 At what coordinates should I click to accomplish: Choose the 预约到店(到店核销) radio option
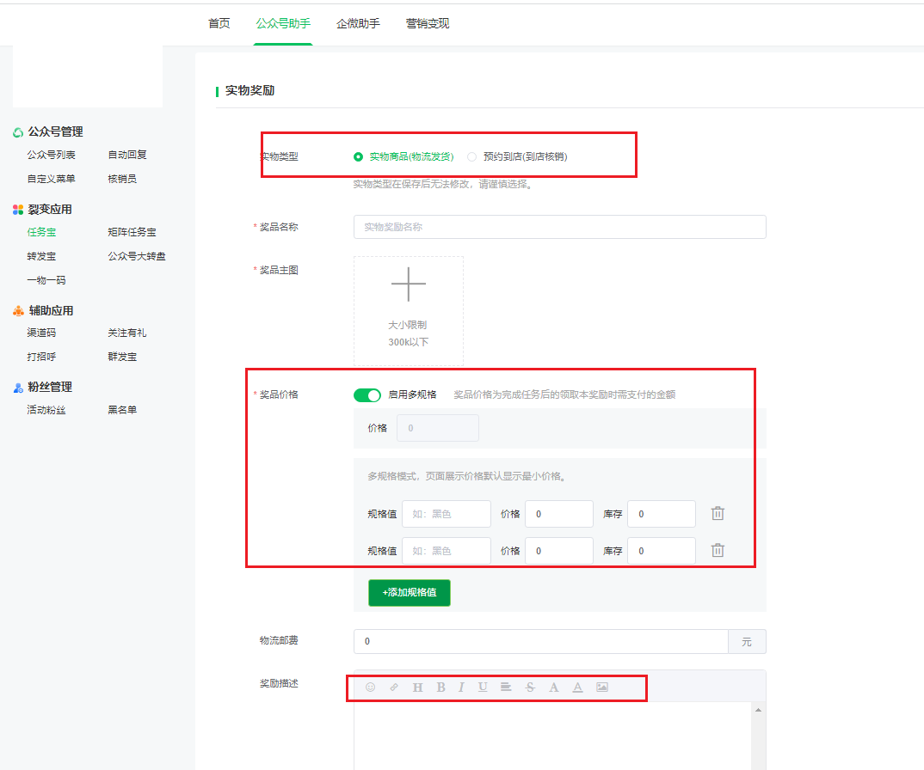(471, 156)
